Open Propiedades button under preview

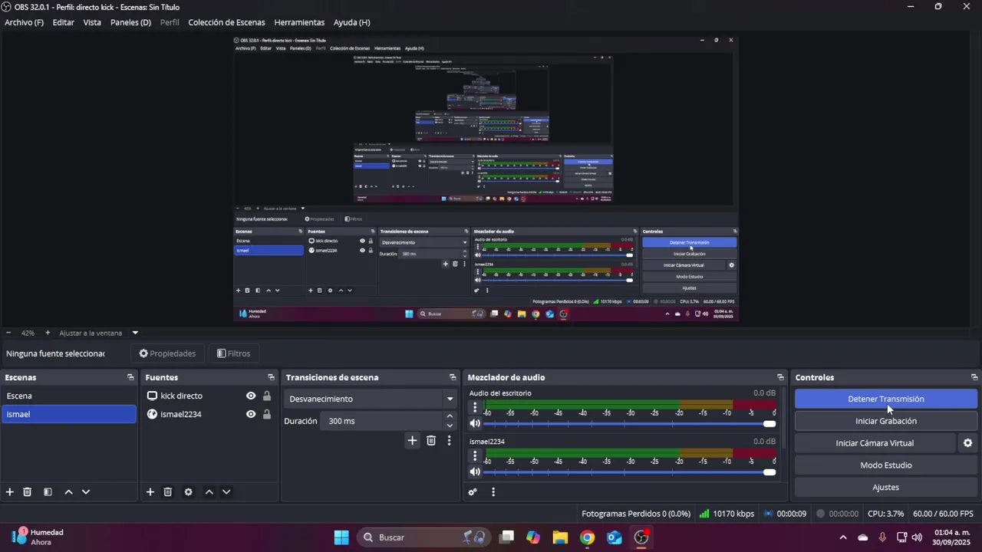tap(167, 353)
